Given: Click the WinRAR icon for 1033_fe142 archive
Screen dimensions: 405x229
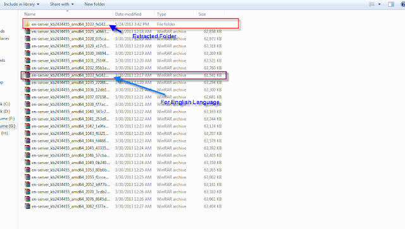Looking at the screenshot, I should (x=27, y=75).
